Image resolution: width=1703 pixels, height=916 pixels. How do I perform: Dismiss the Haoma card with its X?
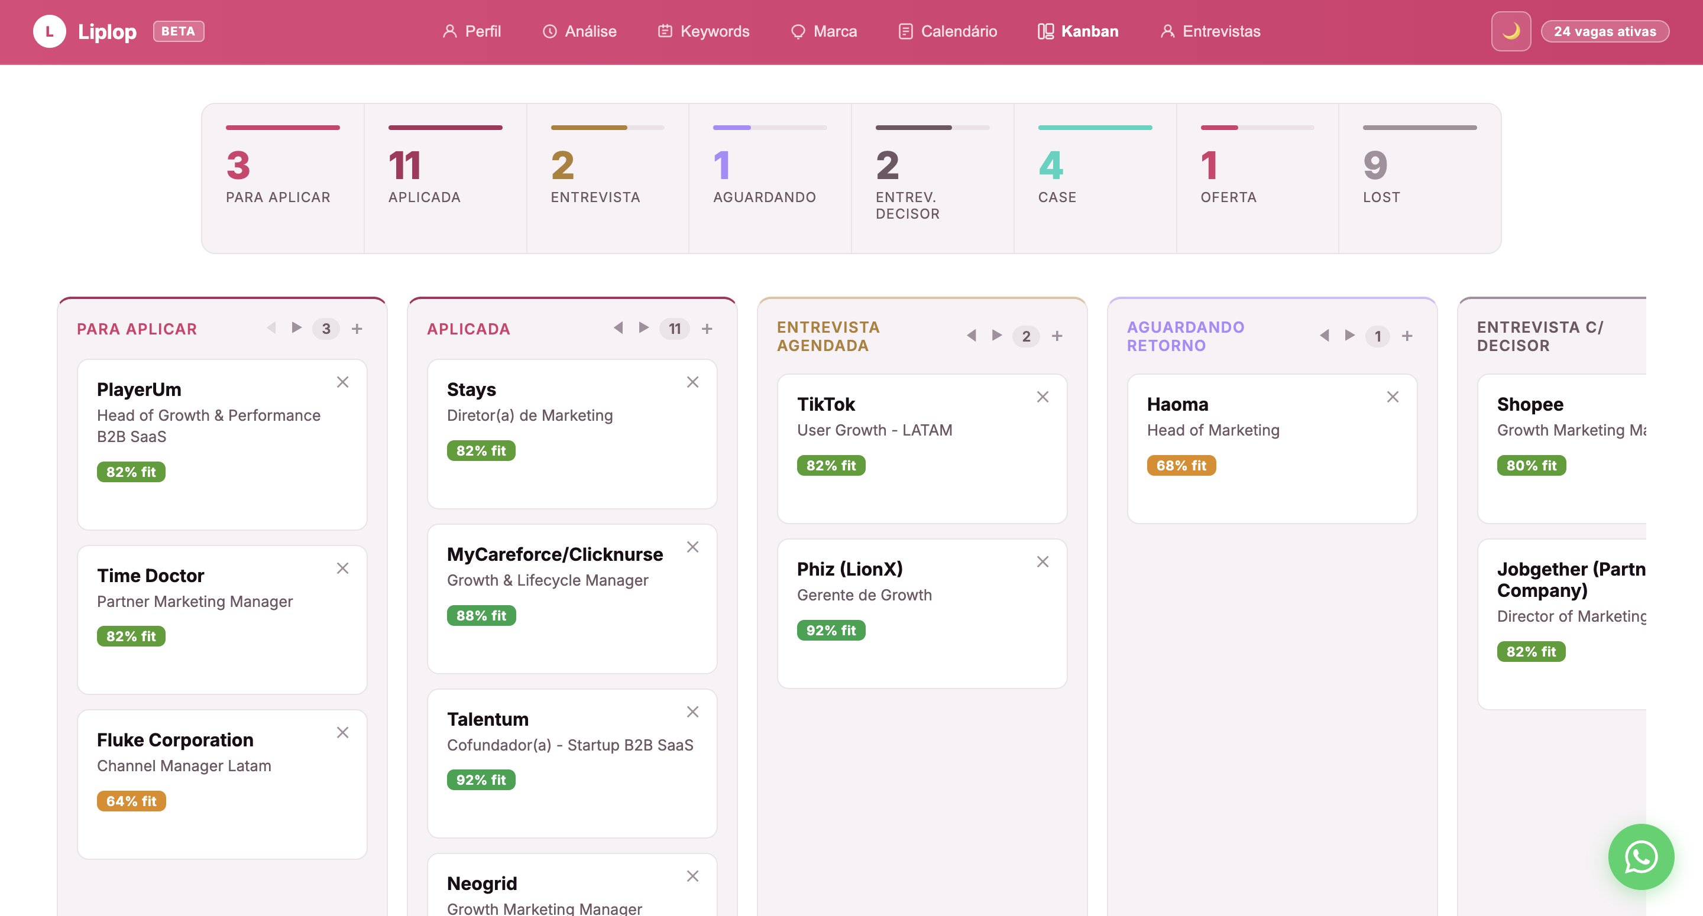tap(1393, 397)
